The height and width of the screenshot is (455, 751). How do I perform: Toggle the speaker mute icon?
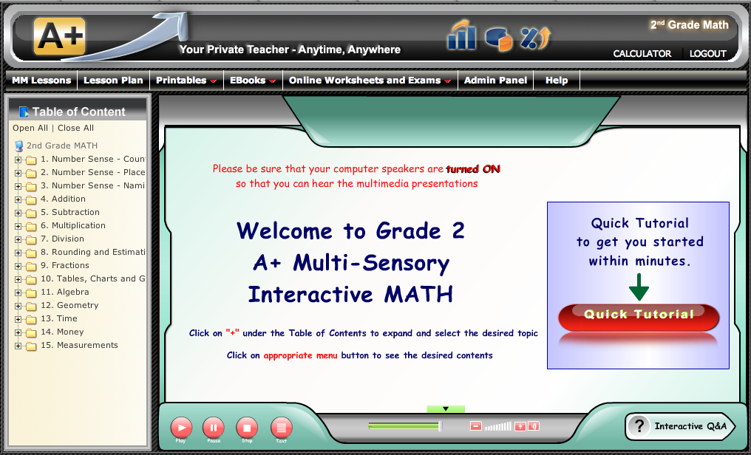coord(534,425)
